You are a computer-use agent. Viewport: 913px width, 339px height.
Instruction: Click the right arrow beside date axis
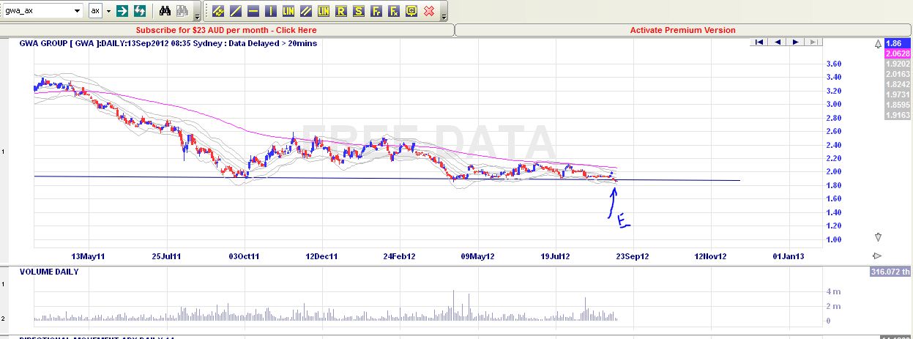(877, 256)
